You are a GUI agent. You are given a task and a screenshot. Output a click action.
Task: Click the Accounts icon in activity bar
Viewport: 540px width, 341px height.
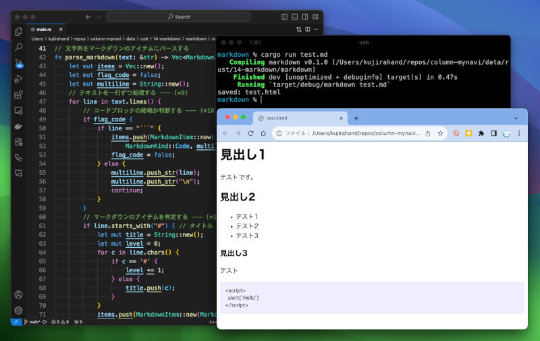coord(18,295)
